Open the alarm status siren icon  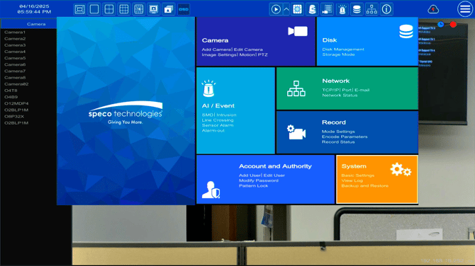tap(342, 9)
